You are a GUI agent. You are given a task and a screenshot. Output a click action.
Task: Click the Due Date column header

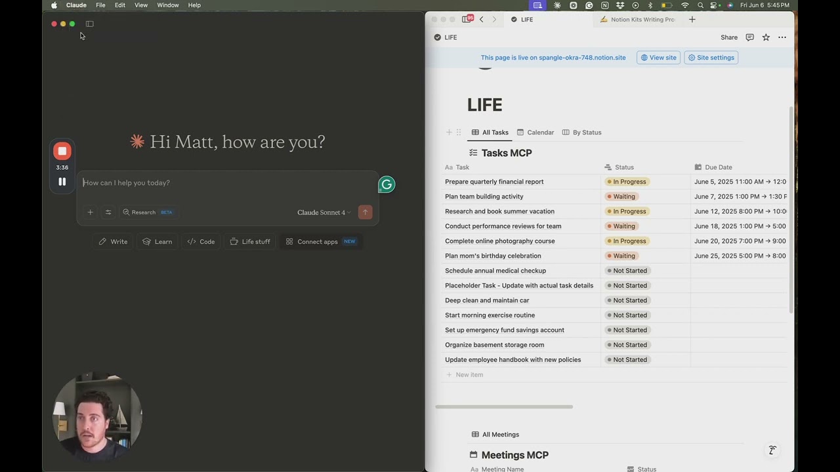pyautogui.click(x=740, y=167)
